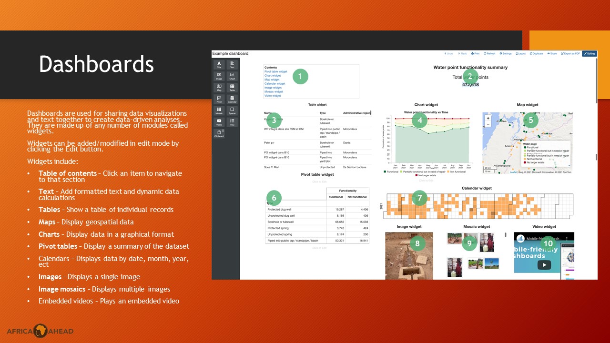The image size is (610, 343).
Task: Zoom in on the map widget
Action: tap(488, 118)
